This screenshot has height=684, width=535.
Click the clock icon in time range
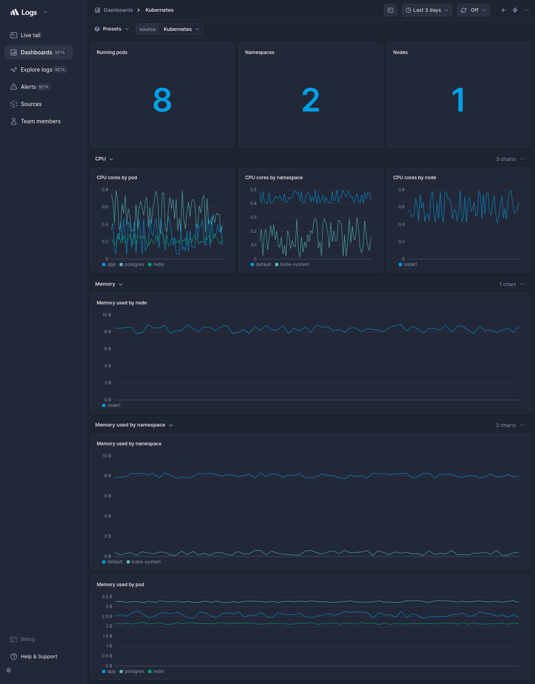408,10
